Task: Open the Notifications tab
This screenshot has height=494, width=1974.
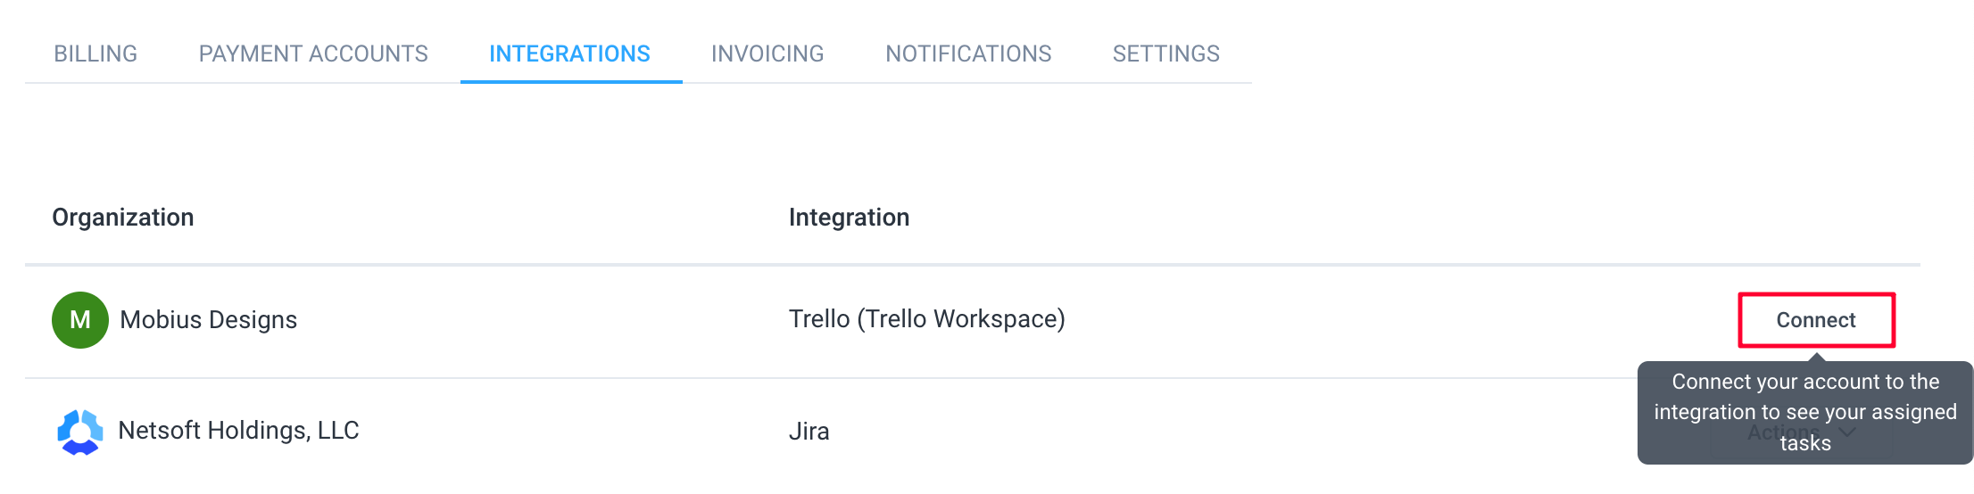Action: [x=968, y=54]
